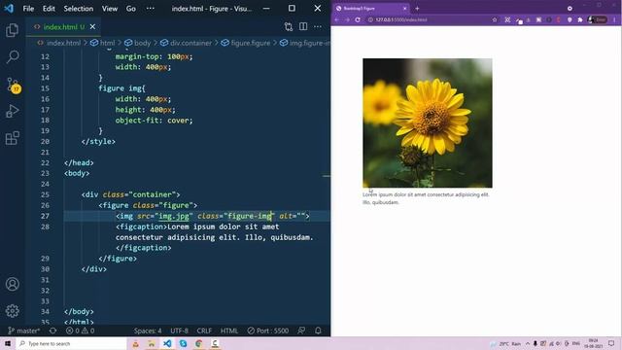The width and height of the screenshot is (622, 350).
Task: Open the File menu
Action: click(28, 9)
